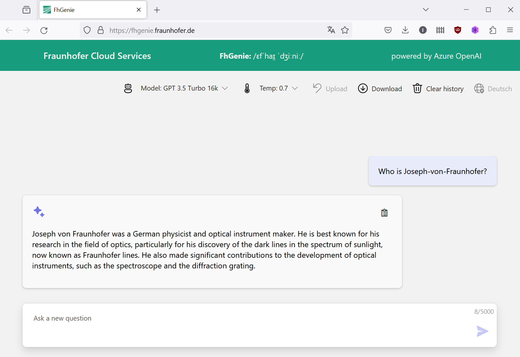This screenshot has width=520, height=357.
Task: Open the Firefox downloads panel icon
Action: coord(405,30)
